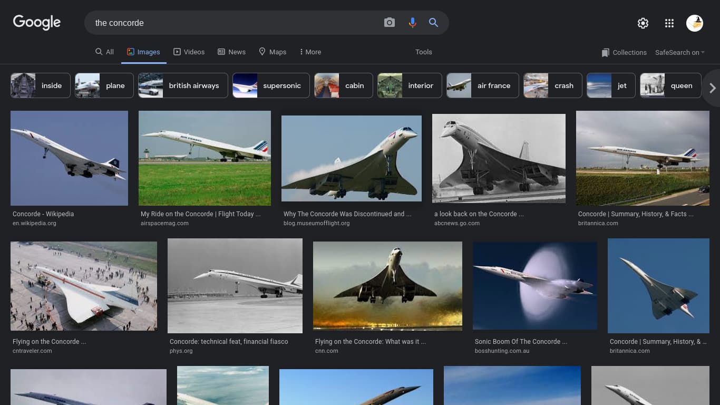Screen dimensions: 720x405
Task: Show more filter chips with right arrow
Action: click(712, 88)
